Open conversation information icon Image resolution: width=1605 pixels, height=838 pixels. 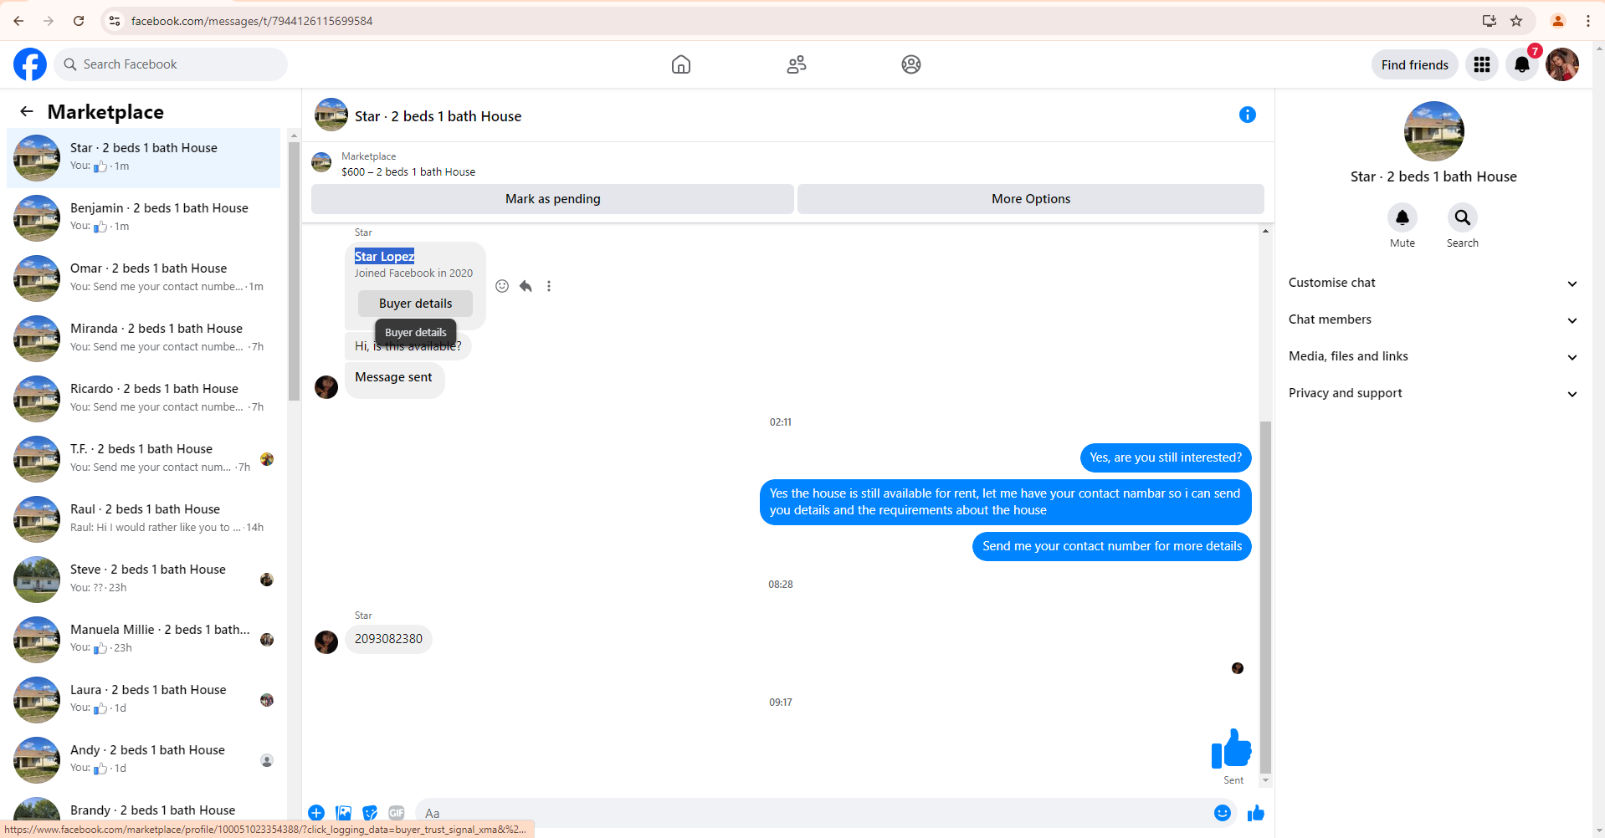pos(1248,115)
